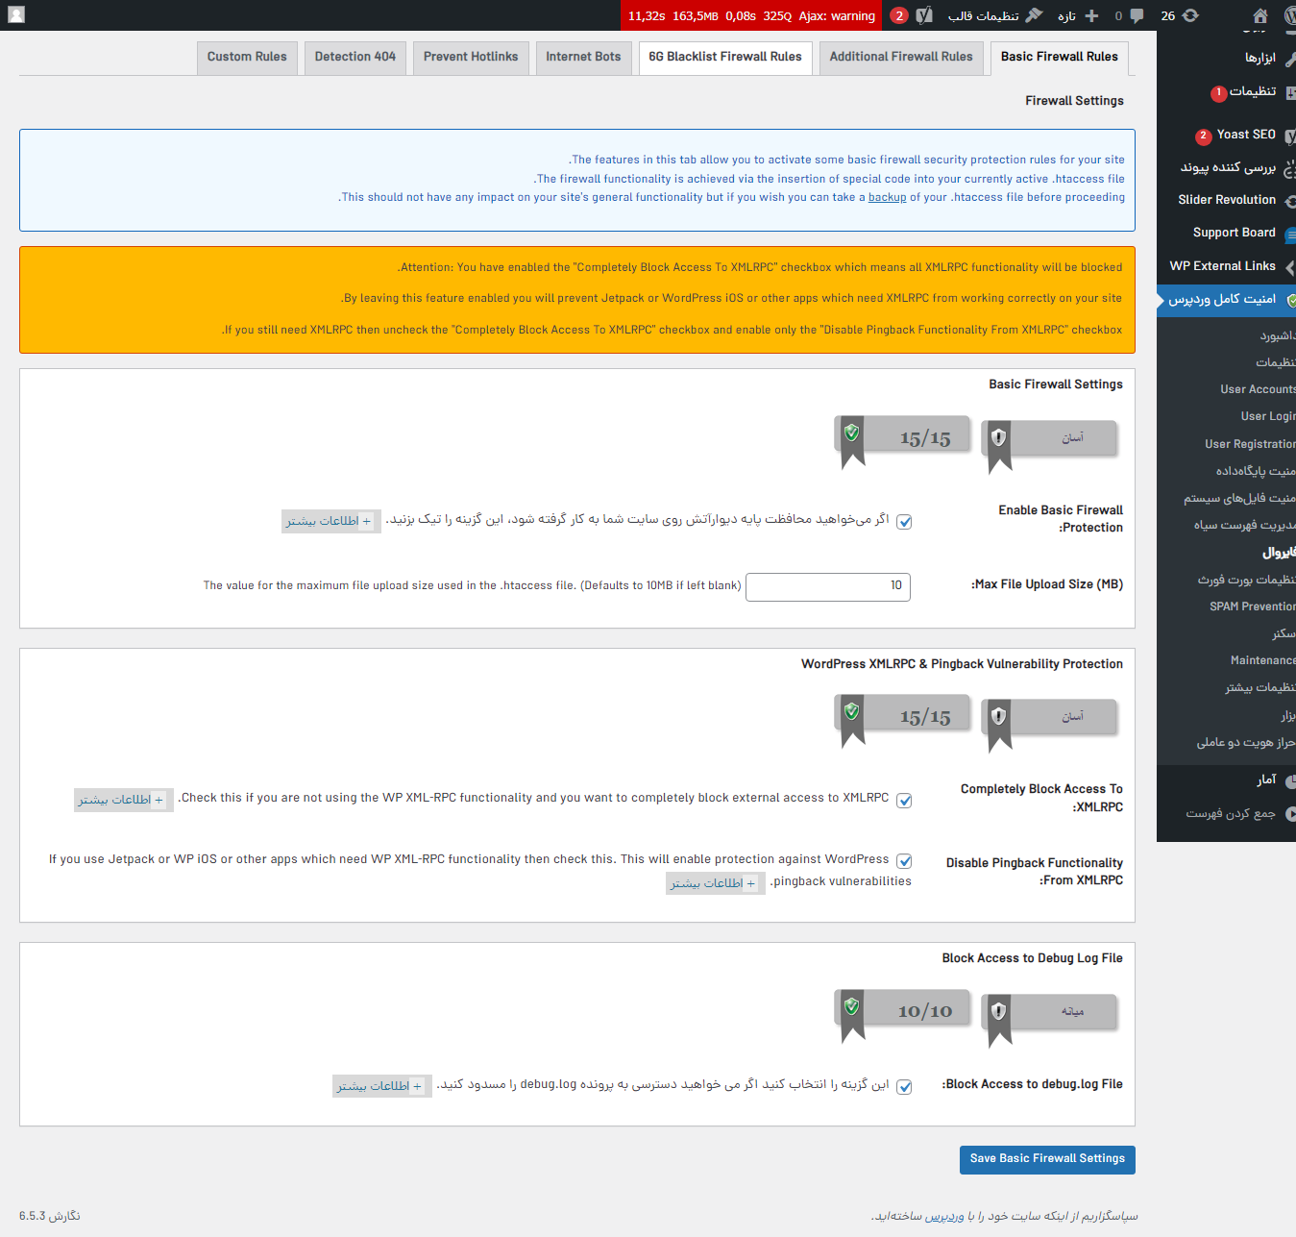Open the وردپرس footer link
The width and height of the screenshot is (1296, 1237).
(x=944, y=1216)
